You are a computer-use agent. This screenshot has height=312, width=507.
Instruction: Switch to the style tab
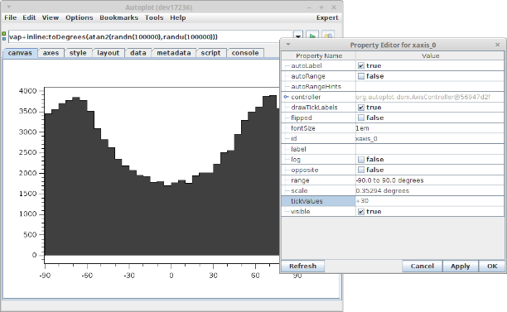coord(78,53)
